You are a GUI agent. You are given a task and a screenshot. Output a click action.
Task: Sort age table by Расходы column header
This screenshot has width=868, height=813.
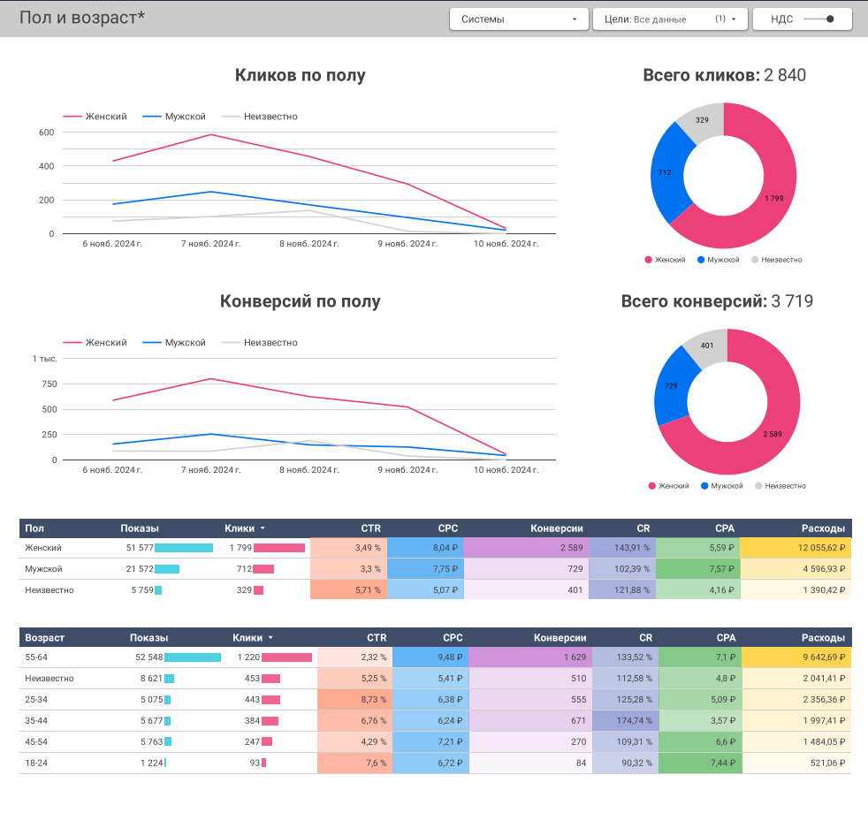823,637
